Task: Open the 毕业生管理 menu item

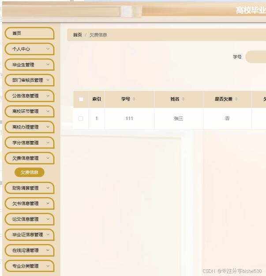Action: [x=30, y=65]
